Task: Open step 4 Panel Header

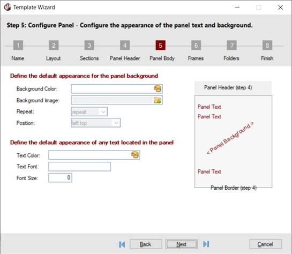Action: pos(125,45)
